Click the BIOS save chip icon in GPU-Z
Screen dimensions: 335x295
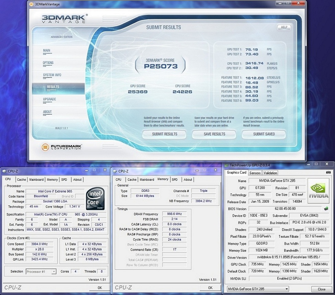326,209
